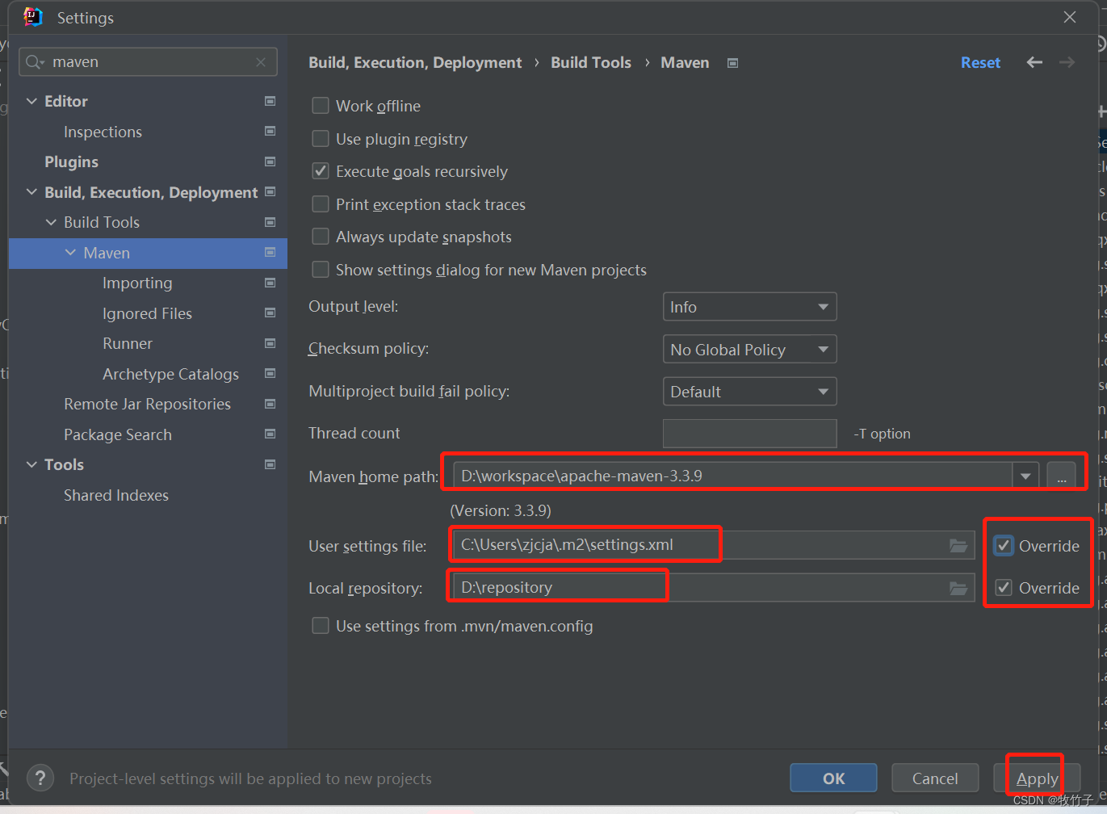Click the Apply button
Viewport: 1107px width, 814px height.
tap(1037, 778)
